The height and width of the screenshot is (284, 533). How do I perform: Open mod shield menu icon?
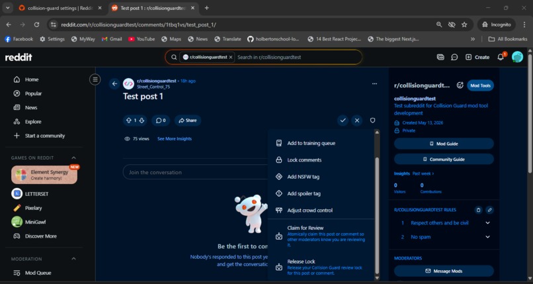click(372, 120)
